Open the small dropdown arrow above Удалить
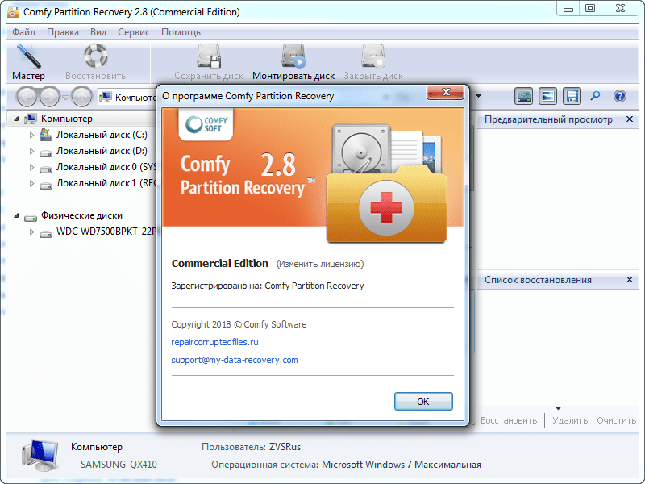The width and height of the screenshot is (645, 484). [558, 409]
